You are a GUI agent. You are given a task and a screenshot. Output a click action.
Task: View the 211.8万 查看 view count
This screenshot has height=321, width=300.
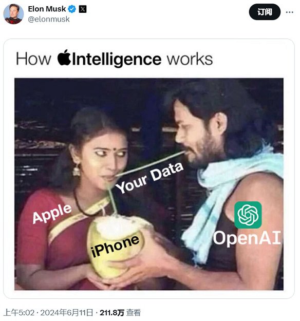(x=120, y=313)
